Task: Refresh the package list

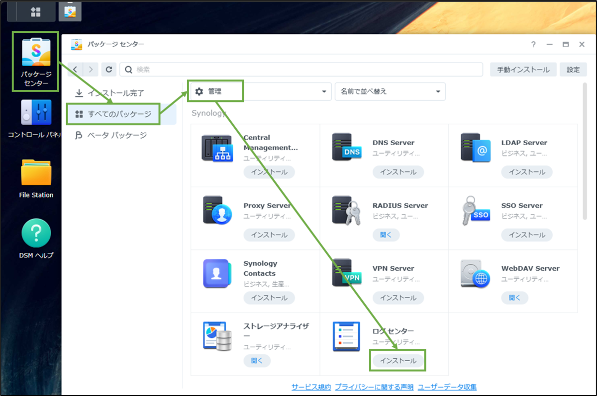Action: click(x=109, y=70)
